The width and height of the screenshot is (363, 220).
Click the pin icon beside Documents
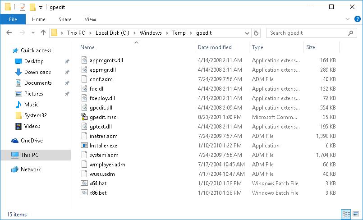point(67,83)
